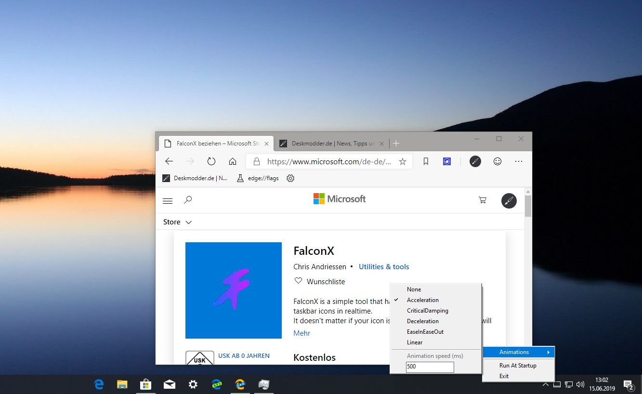Expand the Store dropdown on the page
The width and height of the screenshot is (642, 394).
click(x=178, y=222)
